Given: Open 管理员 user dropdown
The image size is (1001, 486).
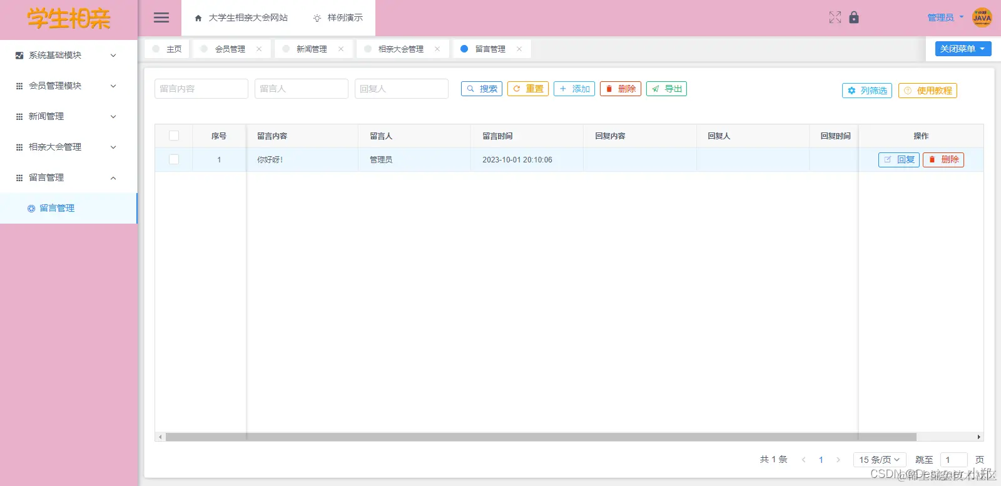Looking at the screenshot, I should coord(945,17).
